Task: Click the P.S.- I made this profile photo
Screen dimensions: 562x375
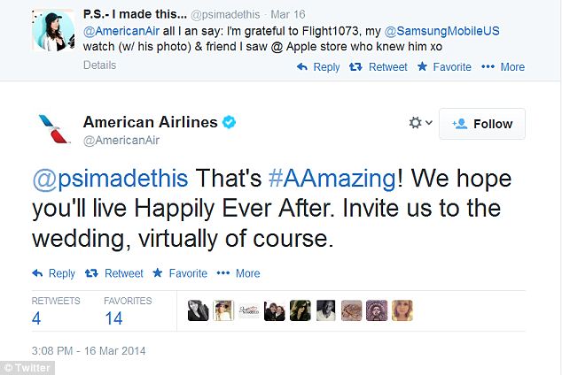Action: click(x=53, y=33)
